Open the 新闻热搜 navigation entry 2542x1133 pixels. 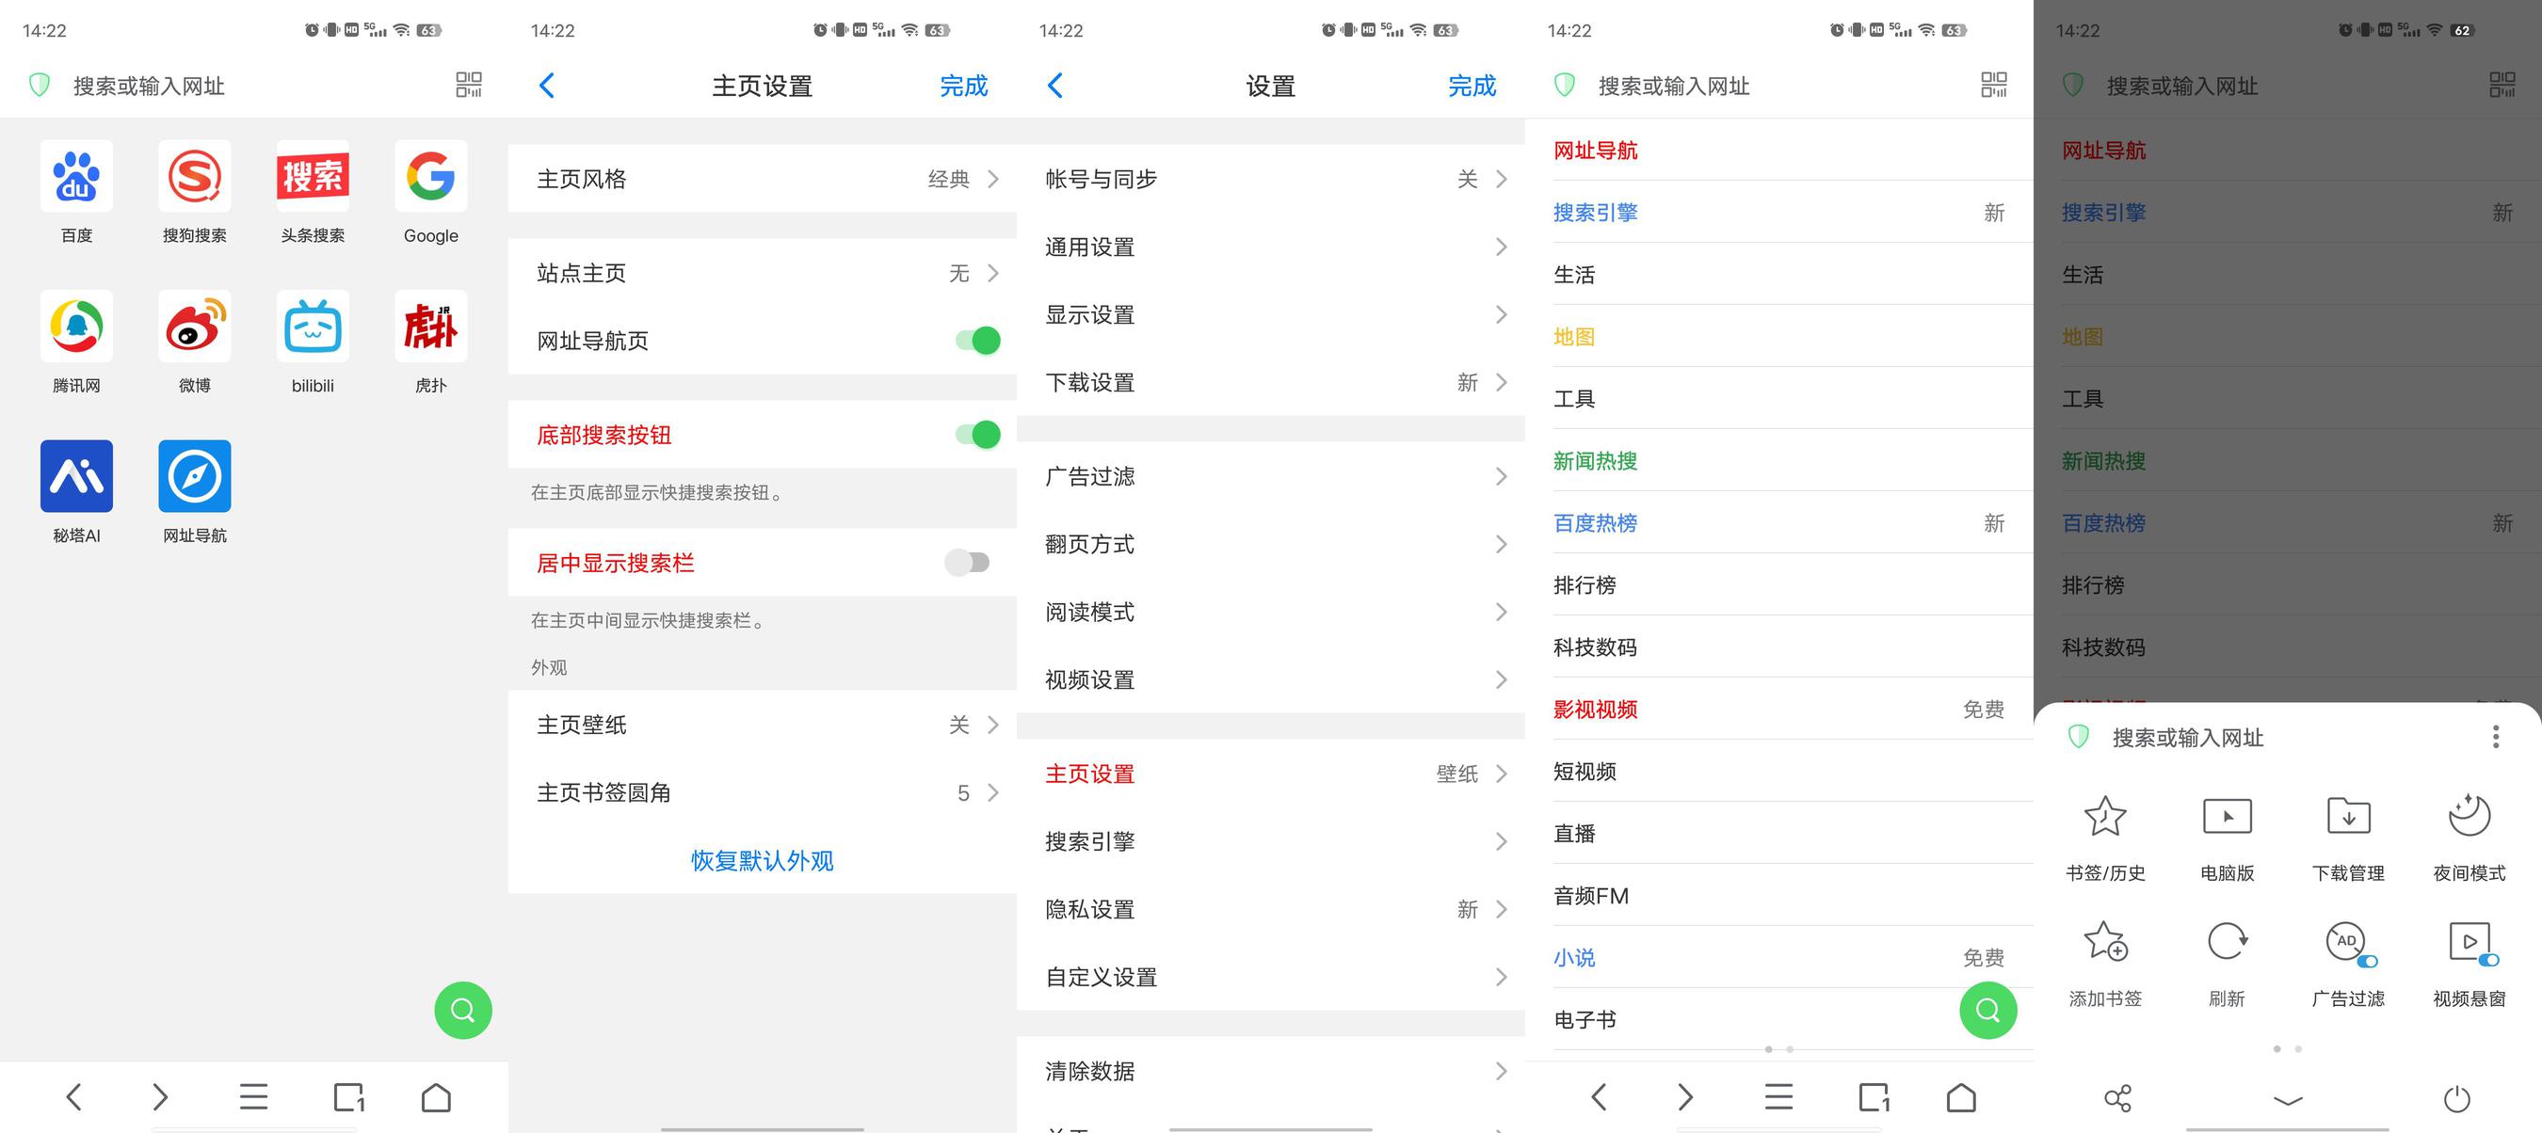[1595, 460]
